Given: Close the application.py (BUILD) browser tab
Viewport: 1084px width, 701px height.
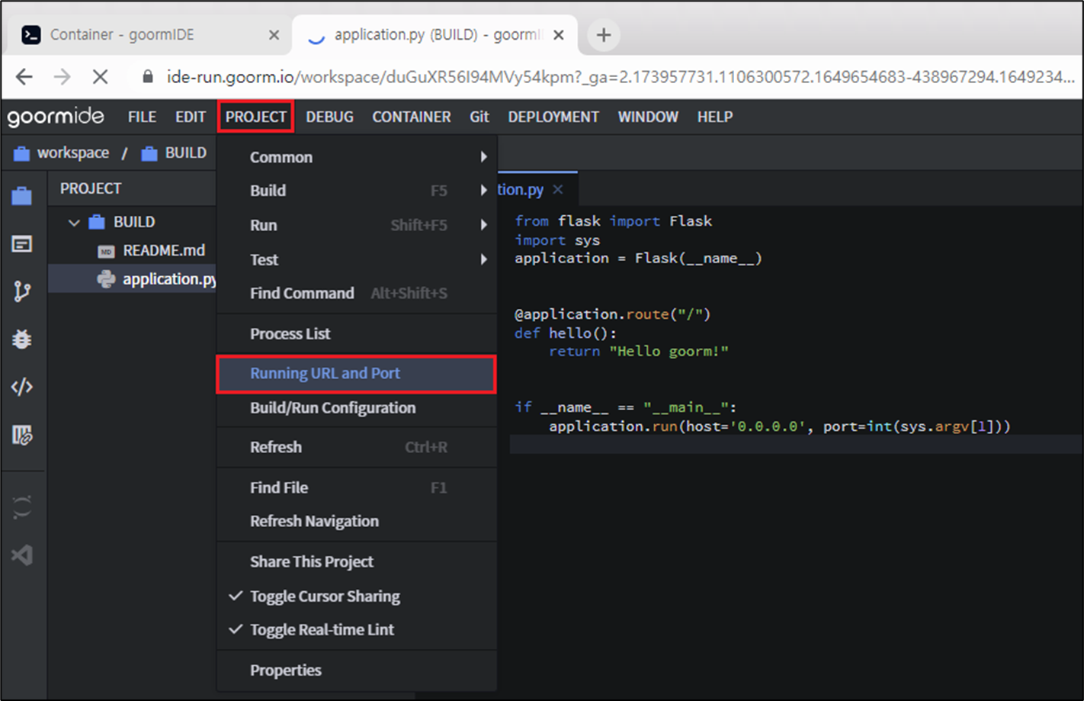Looking at the screenshot, I should (x=559, y=35).
